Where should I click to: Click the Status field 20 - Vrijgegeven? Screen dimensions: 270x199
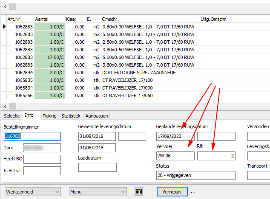196,175
